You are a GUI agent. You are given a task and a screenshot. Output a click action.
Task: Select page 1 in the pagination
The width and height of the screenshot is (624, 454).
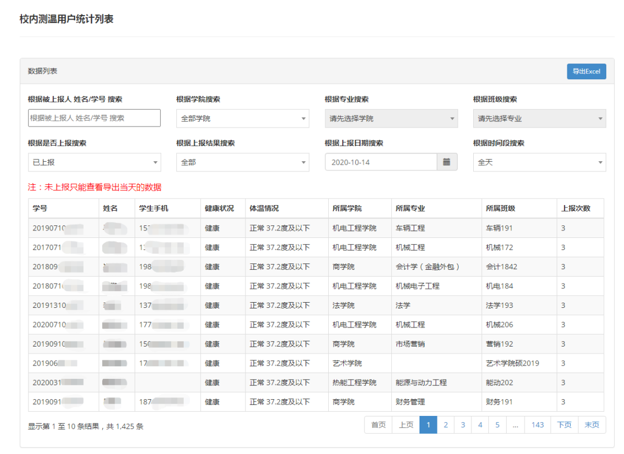[428, 425]
